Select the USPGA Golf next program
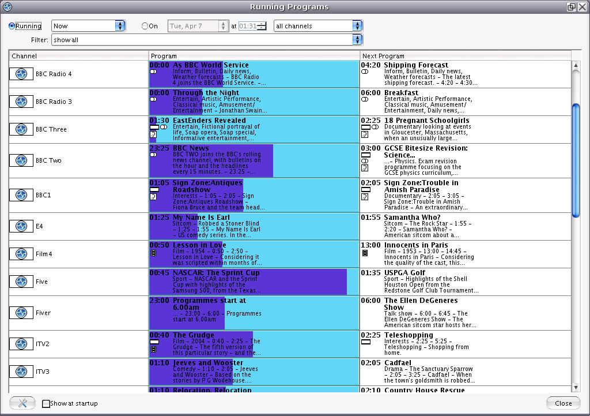This screenshot has height=416, width=590. tap(466, 282)
